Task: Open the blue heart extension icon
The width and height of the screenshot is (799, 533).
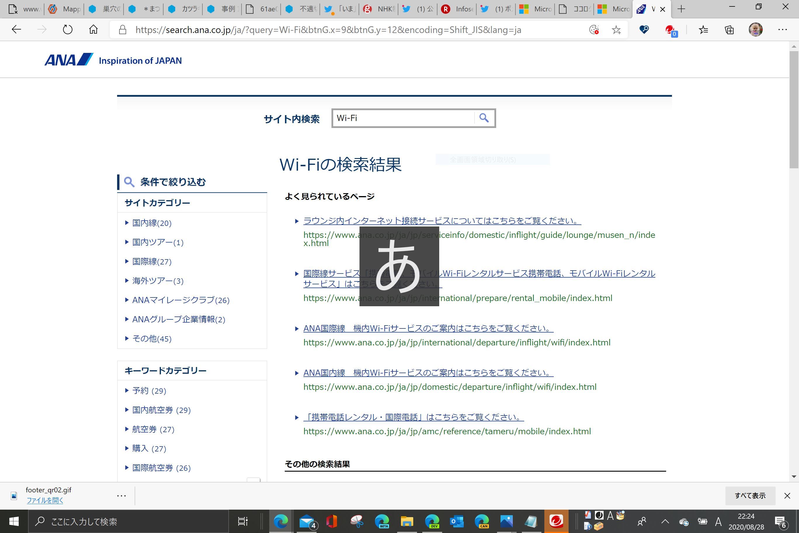Action: pos(644,30)
